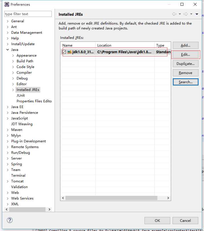The width and height of the screenshot is (204, 231).
Task: Click the Remove button
Action: coord(186,73)
